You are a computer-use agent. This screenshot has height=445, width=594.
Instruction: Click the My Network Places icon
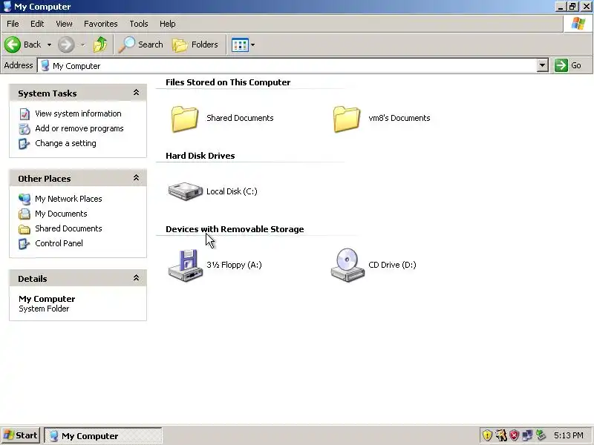pos(25,199)
